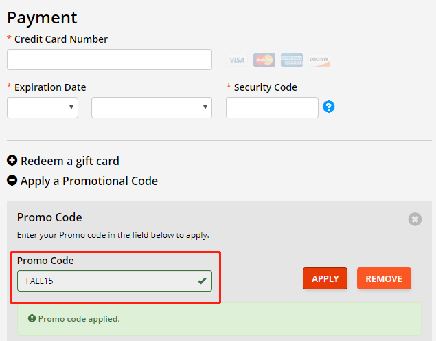Click the Promo code applied info icon
Screen dimensions: 436x341
pyautogui.click(x=32, y=318)
